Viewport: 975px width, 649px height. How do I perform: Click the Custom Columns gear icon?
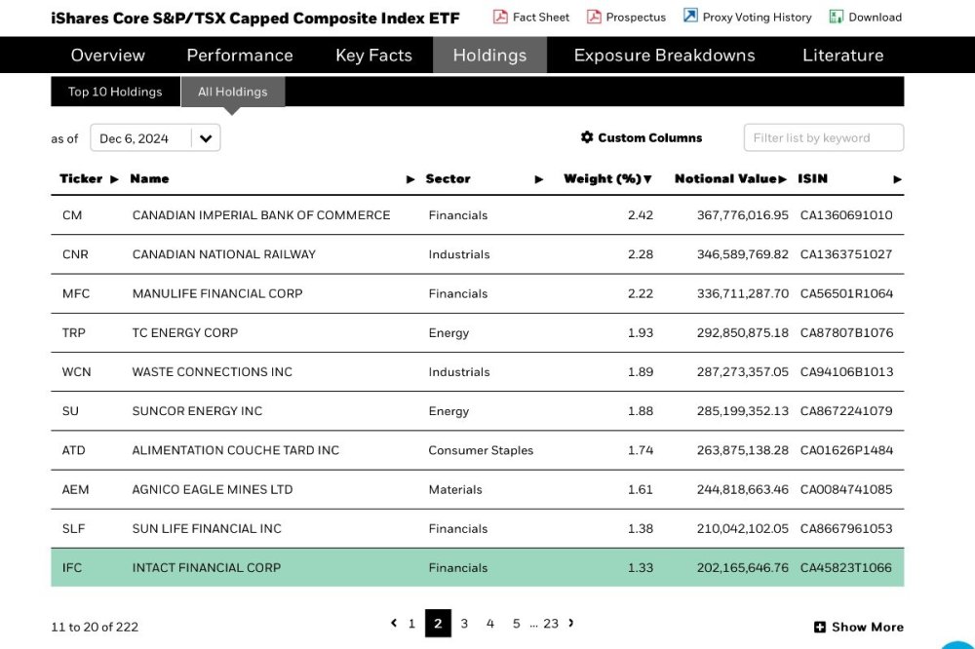click(x=587, y=136)
